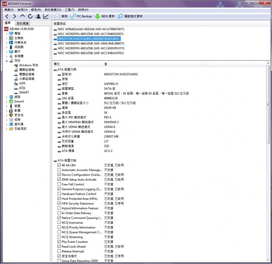
Task: Click the details pane vertical scrollbar thumb
Action: pyautogui.click(x=268, y=104)
